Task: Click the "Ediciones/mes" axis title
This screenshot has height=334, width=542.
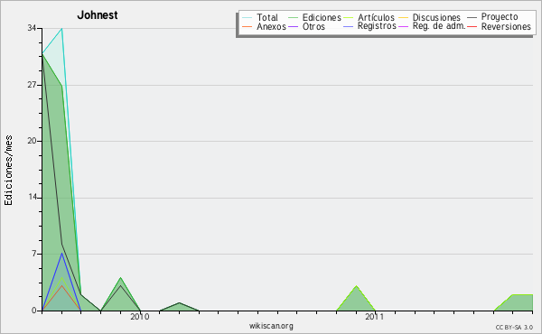Action: coord(8,171)
